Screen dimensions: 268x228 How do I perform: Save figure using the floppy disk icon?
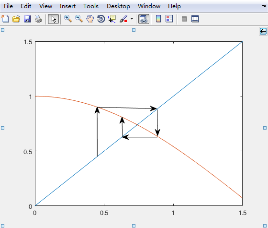(x=27, y=19)
